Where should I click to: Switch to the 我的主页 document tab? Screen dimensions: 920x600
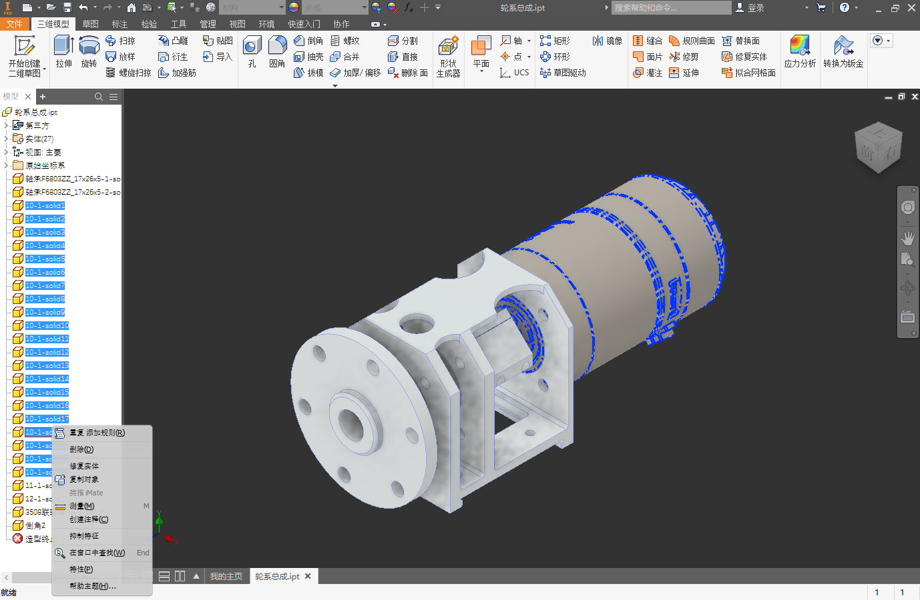[x=226, y=577]
